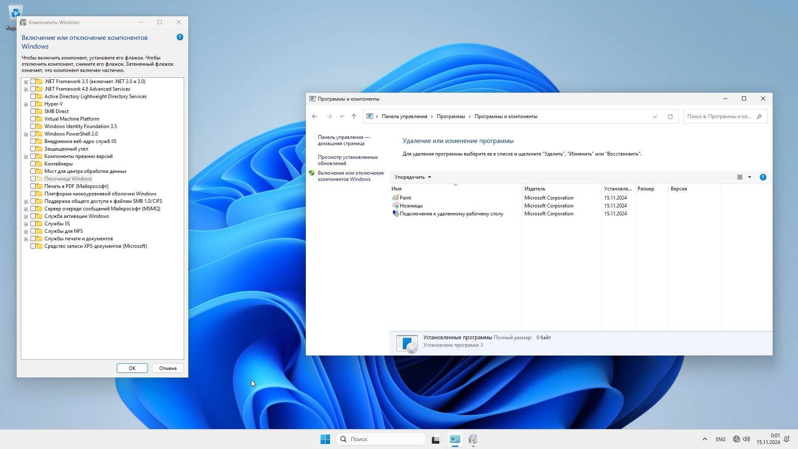
Task: Open Просмотр установленных обновлений link
Action: pos(348,160)
